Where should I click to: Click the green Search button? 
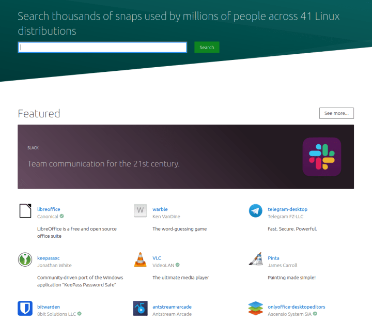(x=207, y=47)
